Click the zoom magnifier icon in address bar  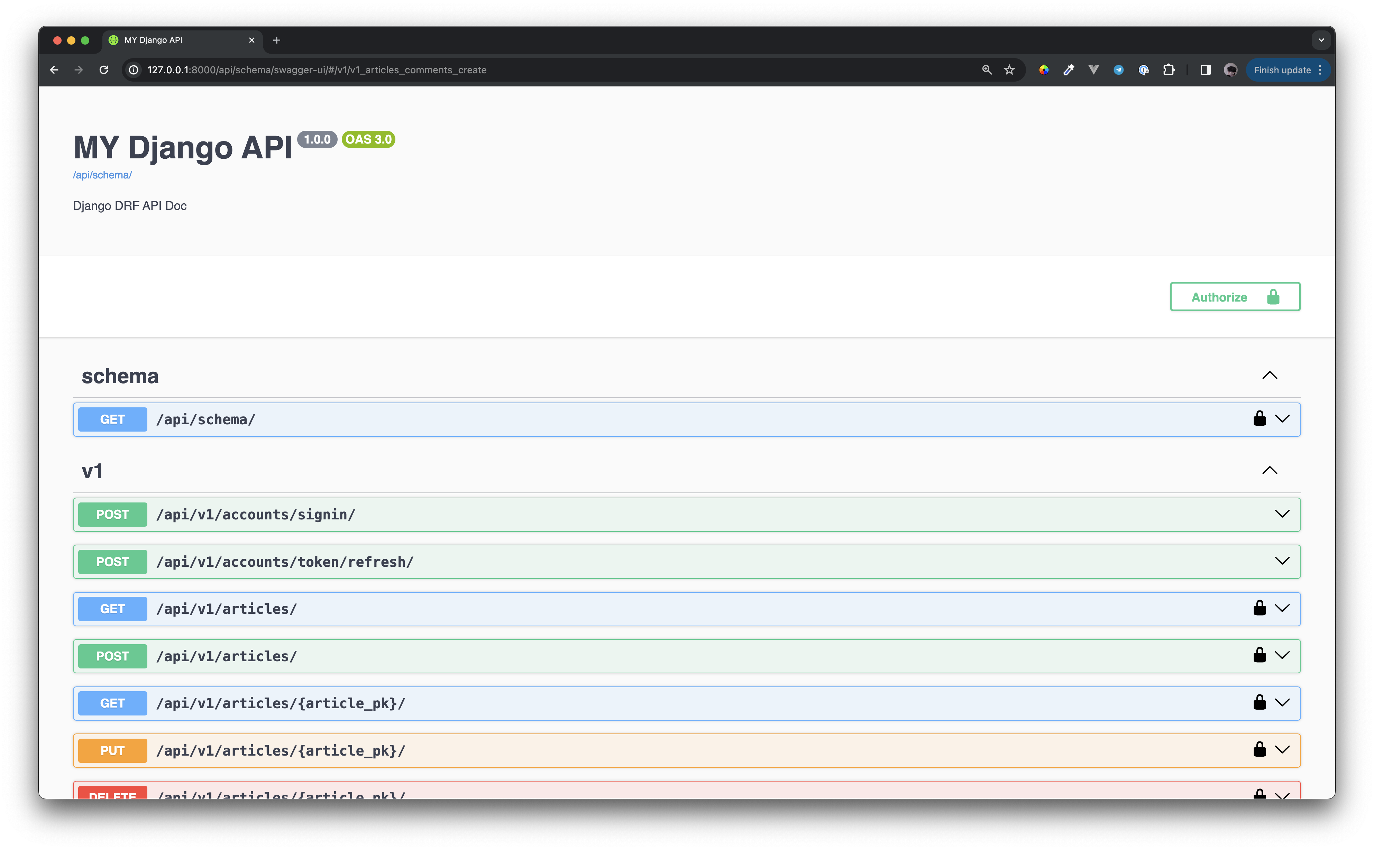click(987, 70)
